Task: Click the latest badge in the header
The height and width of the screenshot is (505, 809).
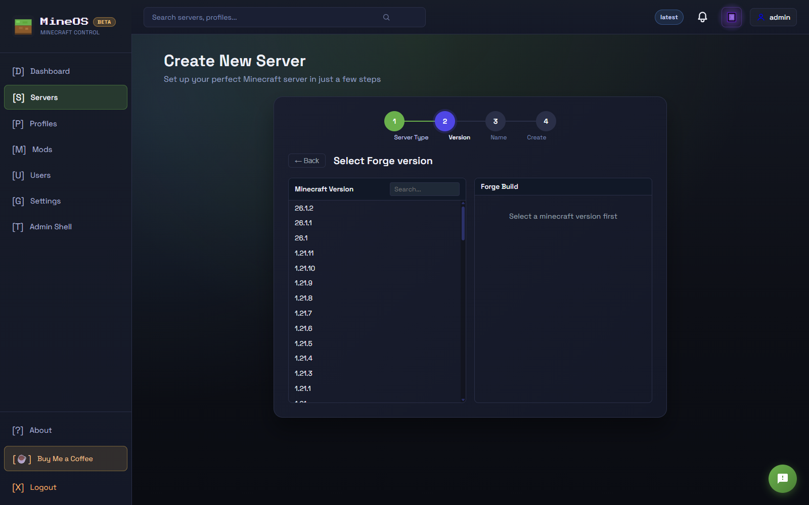Action: tap(668, 17)
